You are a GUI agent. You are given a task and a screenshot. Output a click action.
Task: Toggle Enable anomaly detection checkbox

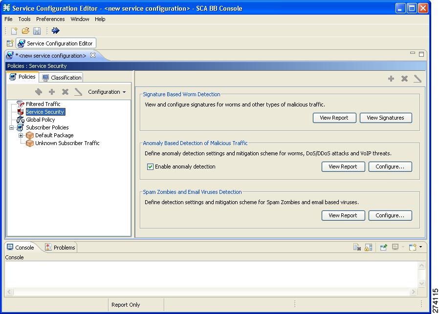pyautogui.click(x=151, y=167)
